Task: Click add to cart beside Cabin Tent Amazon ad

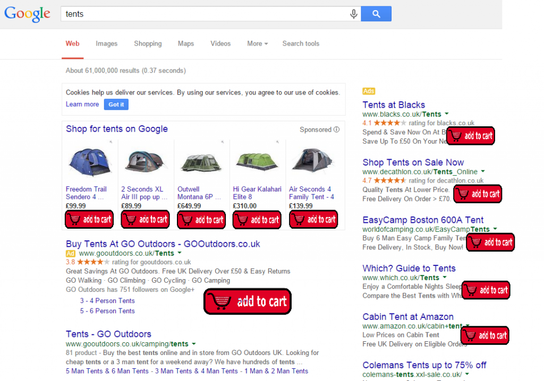Action: 484,335
